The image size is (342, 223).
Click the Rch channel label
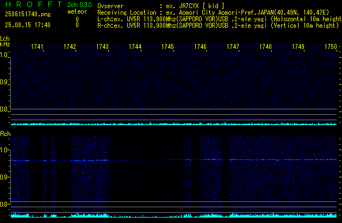point(5,134)
